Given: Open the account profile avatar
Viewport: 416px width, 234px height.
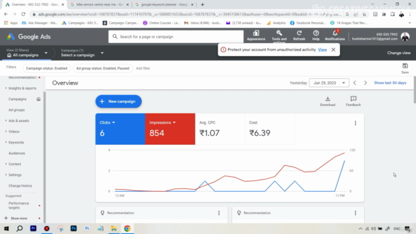Looking at the screenshot, I should [x=405, y=36].
